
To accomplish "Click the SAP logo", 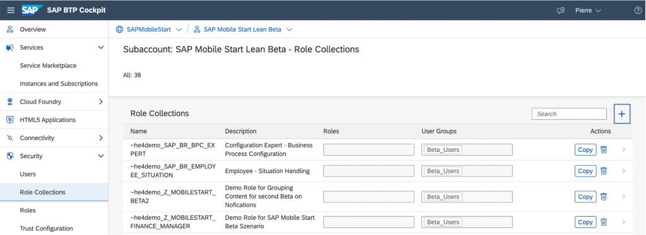I will coord(32,10).
